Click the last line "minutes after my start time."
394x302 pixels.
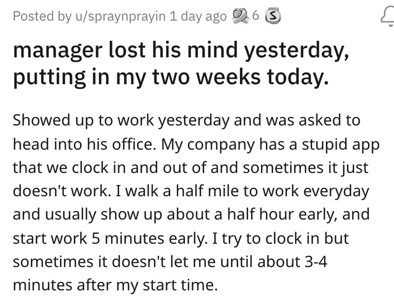point(114,285)
